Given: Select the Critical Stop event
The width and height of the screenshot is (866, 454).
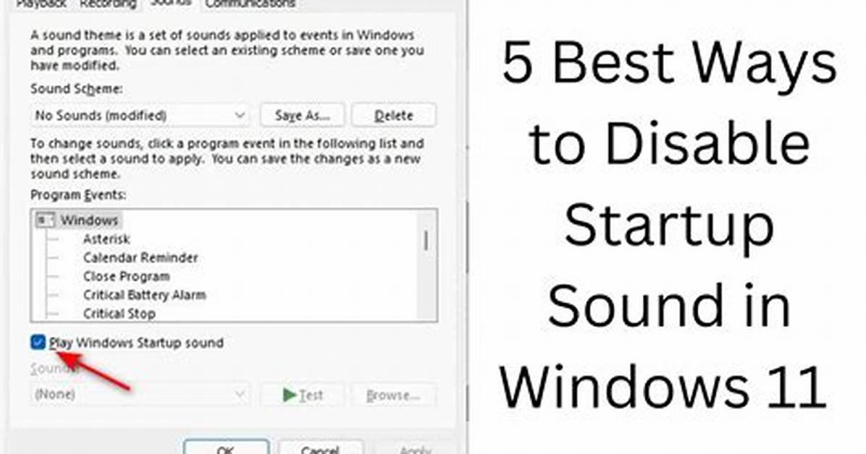Looking at the screenshot, I should 119,313.
